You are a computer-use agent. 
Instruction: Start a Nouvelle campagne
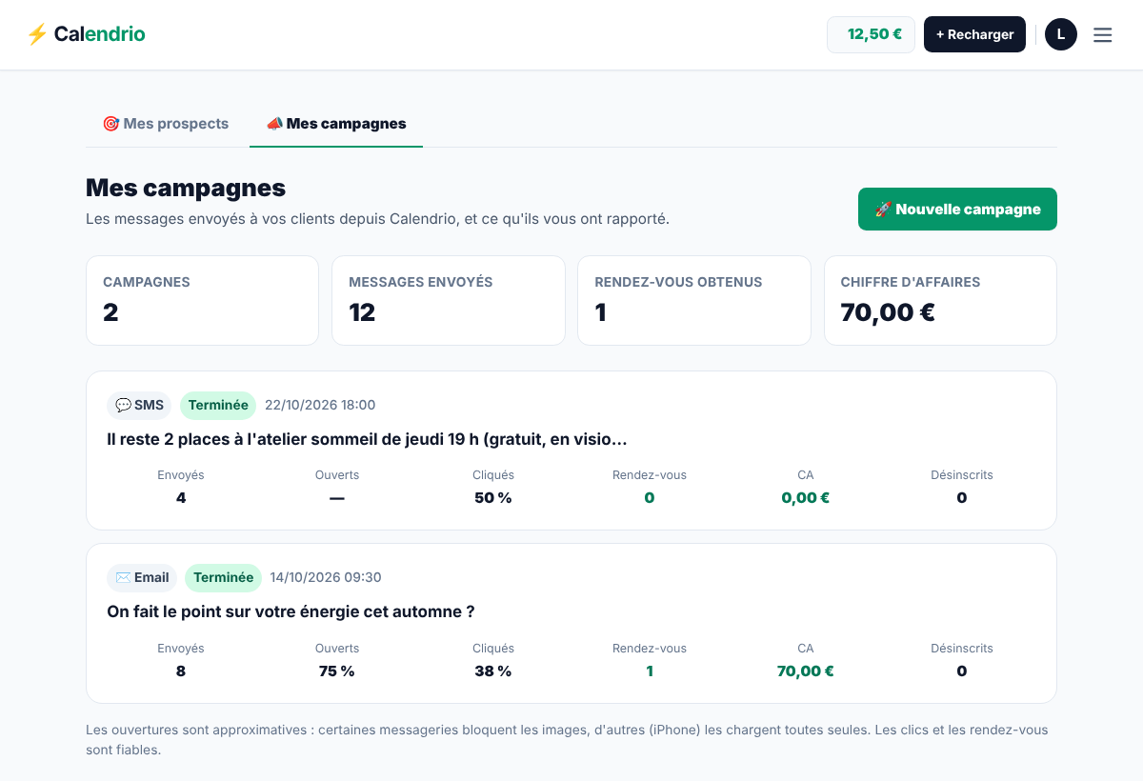pos(957,210)
